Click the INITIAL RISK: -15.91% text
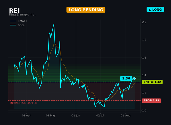This screenshot has width=171, height=125. tap(24, 103)
